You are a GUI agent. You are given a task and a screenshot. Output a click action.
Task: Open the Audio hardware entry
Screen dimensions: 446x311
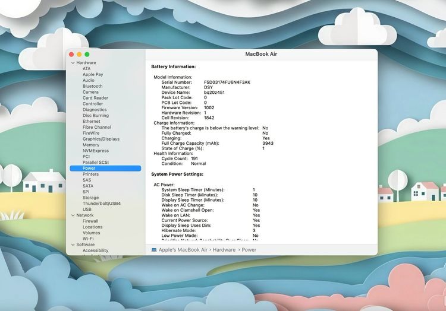click(88, 80)
